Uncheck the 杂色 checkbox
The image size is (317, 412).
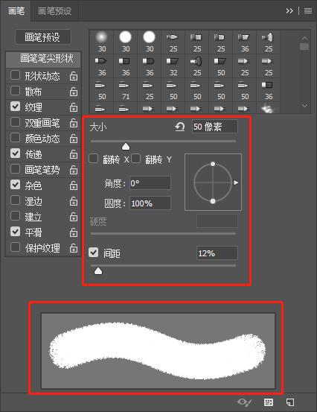(x=15, y=185)
